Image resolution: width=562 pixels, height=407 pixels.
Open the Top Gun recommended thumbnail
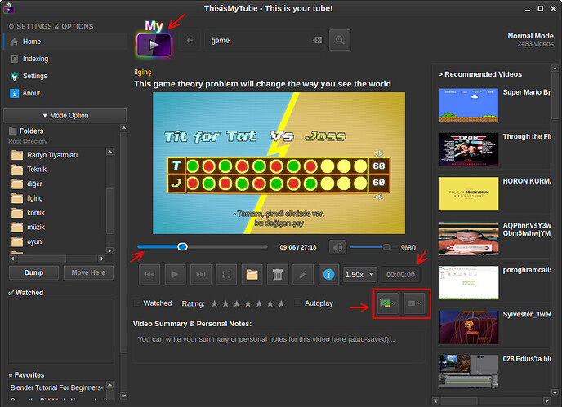click(469, 149)
